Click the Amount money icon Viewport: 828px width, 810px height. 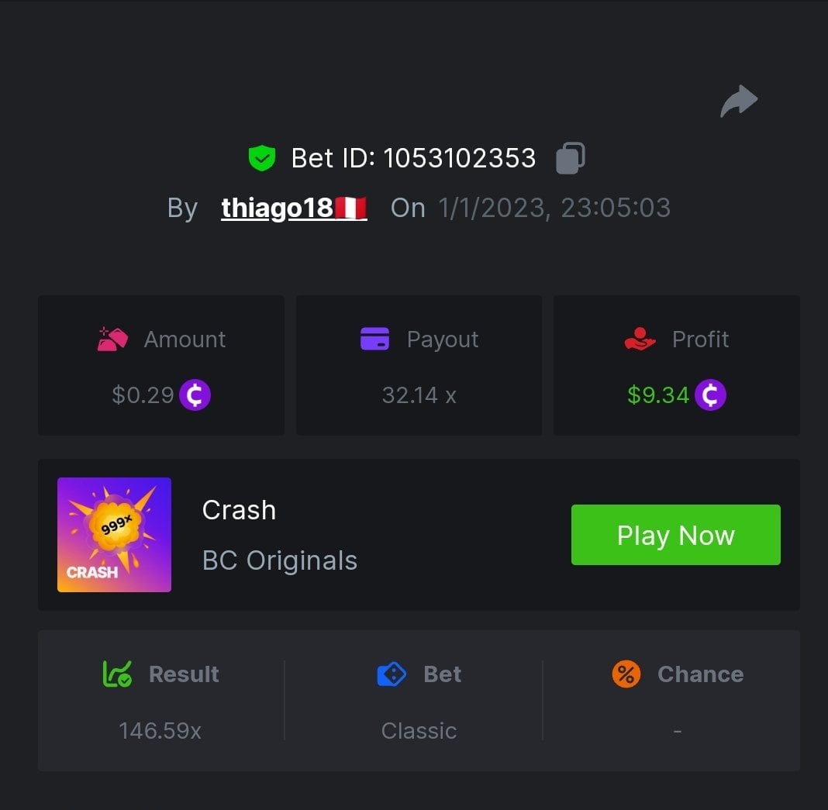[112, 339]
